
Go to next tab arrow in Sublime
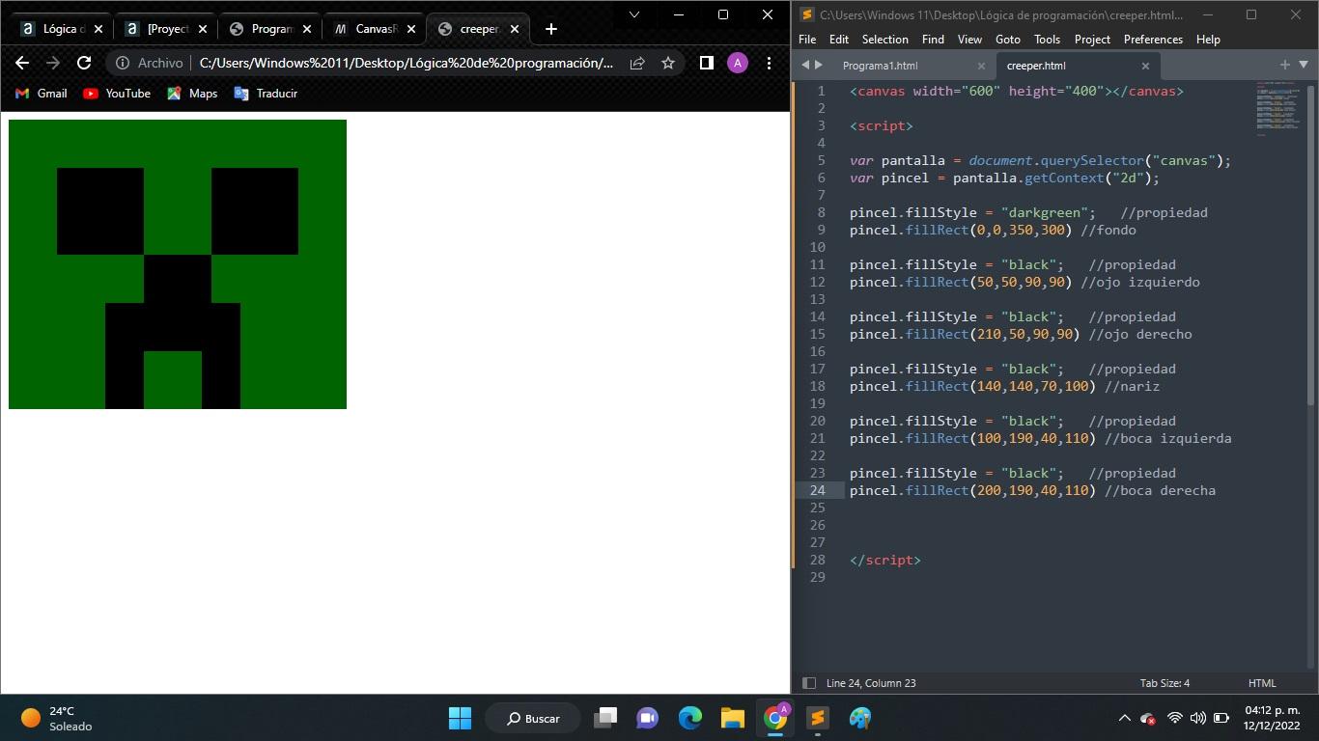click(819, 65)
